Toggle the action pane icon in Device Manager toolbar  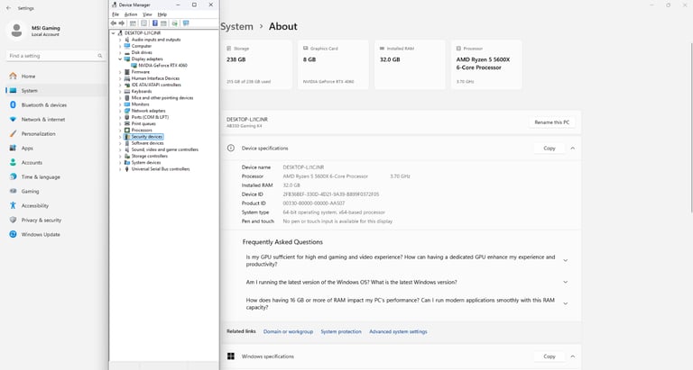[163, 23]
